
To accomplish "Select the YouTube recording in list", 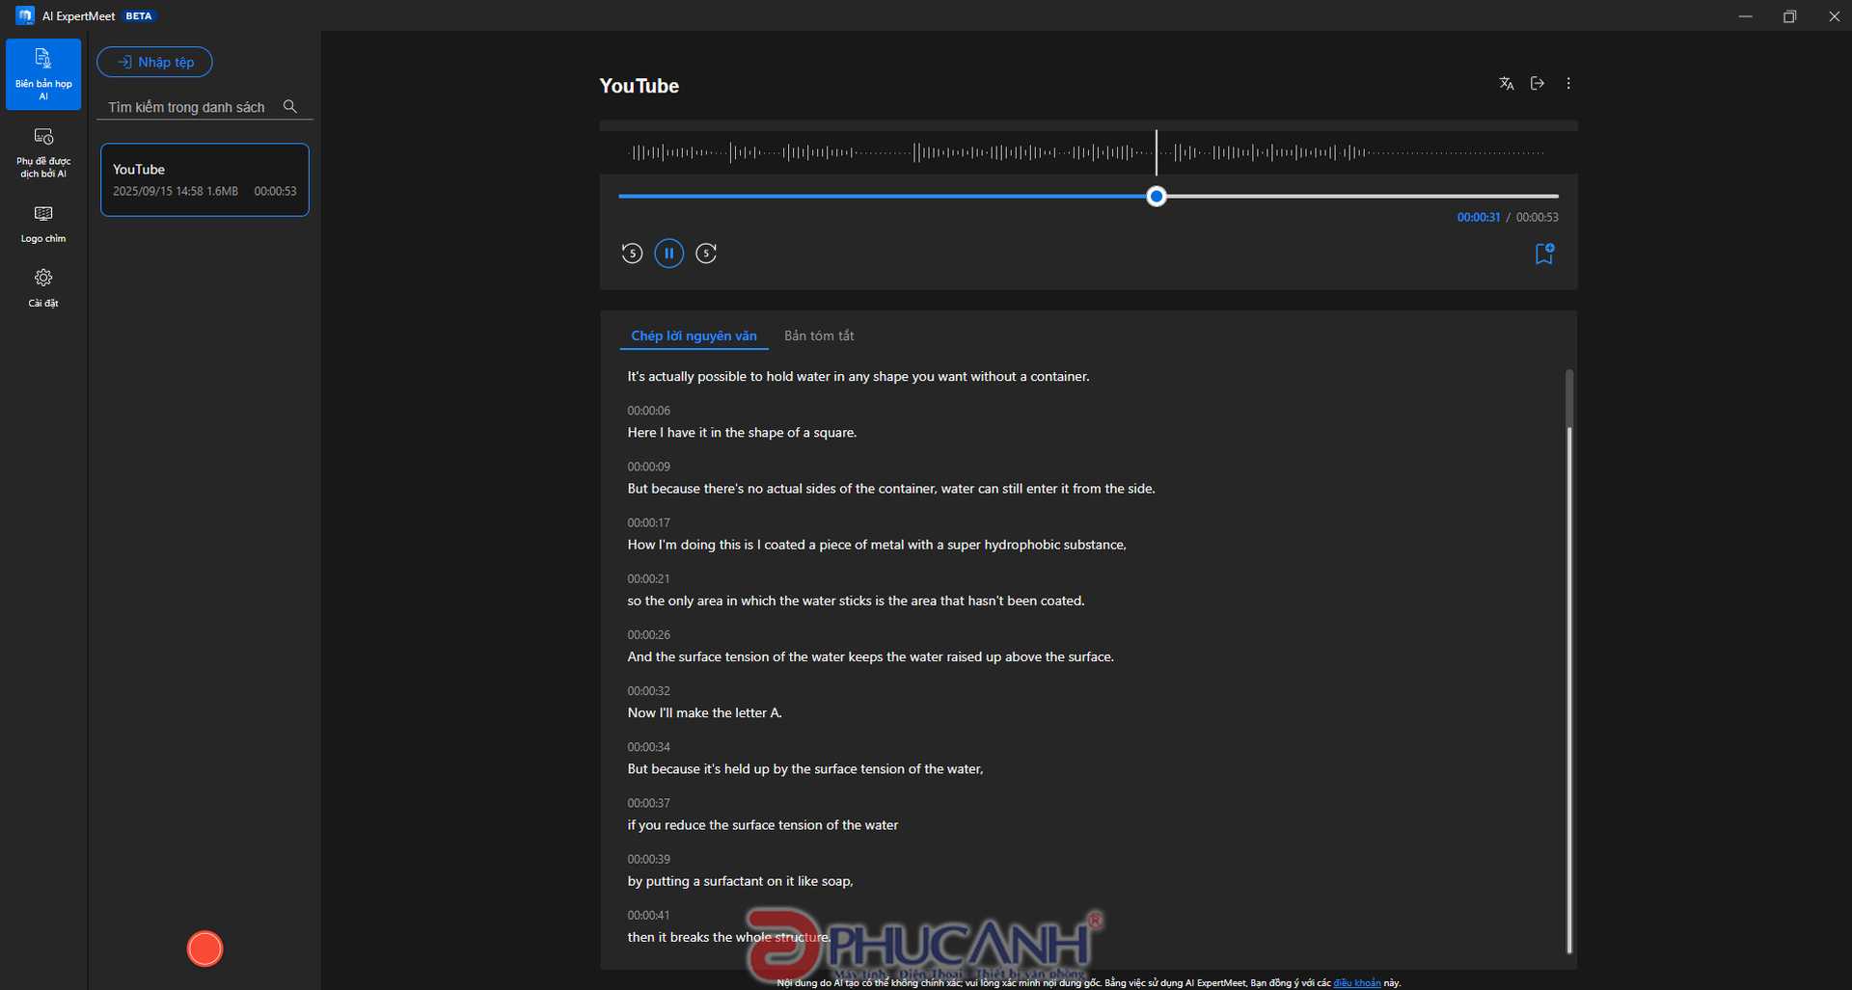I will [204, 180].
